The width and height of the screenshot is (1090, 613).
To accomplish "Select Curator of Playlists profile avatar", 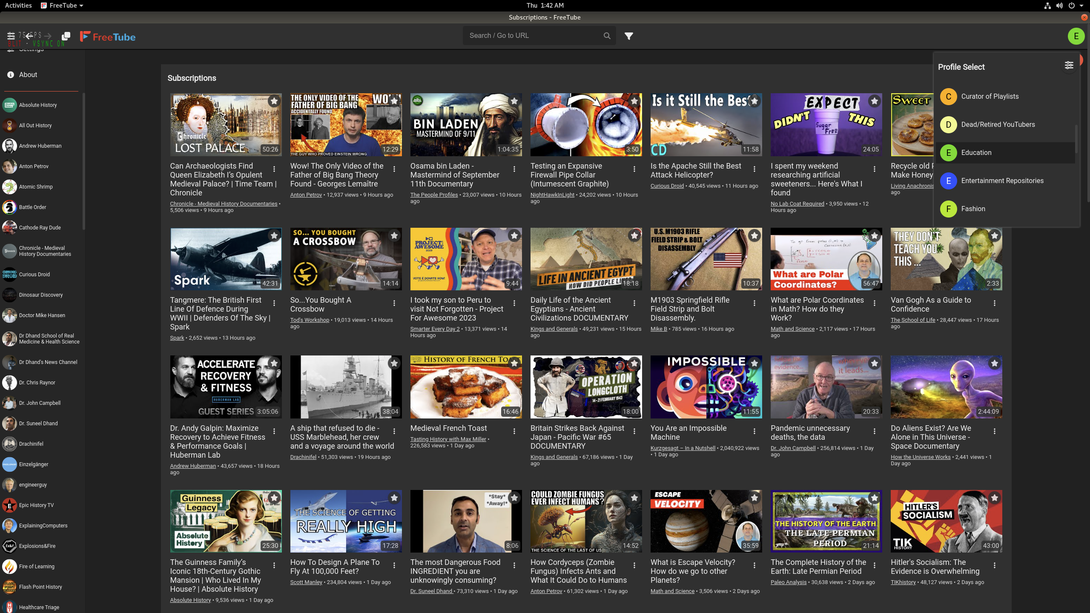I will (948, 97).
